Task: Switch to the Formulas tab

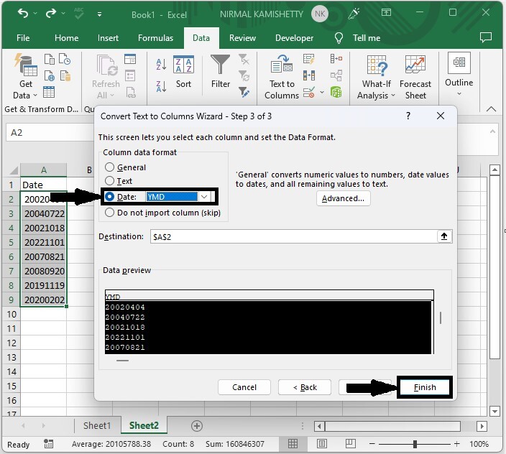Action: (155, 38)
